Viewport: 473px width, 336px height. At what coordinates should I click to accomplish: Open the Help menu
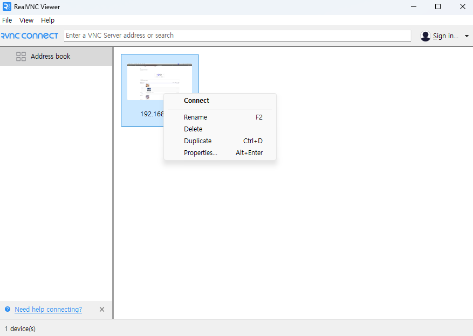click(x=47, y=20)
